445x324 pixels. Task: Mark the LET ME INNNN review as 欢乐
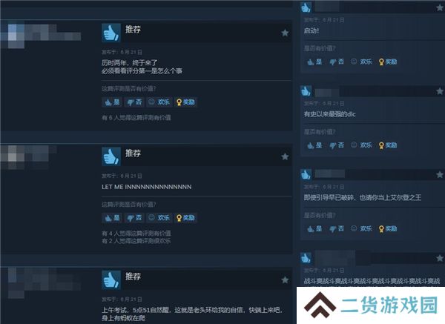(159, 218)
